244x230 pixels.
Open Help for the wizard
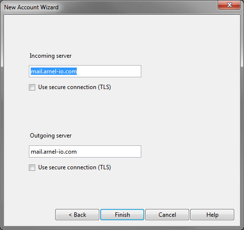coord(212,215)
